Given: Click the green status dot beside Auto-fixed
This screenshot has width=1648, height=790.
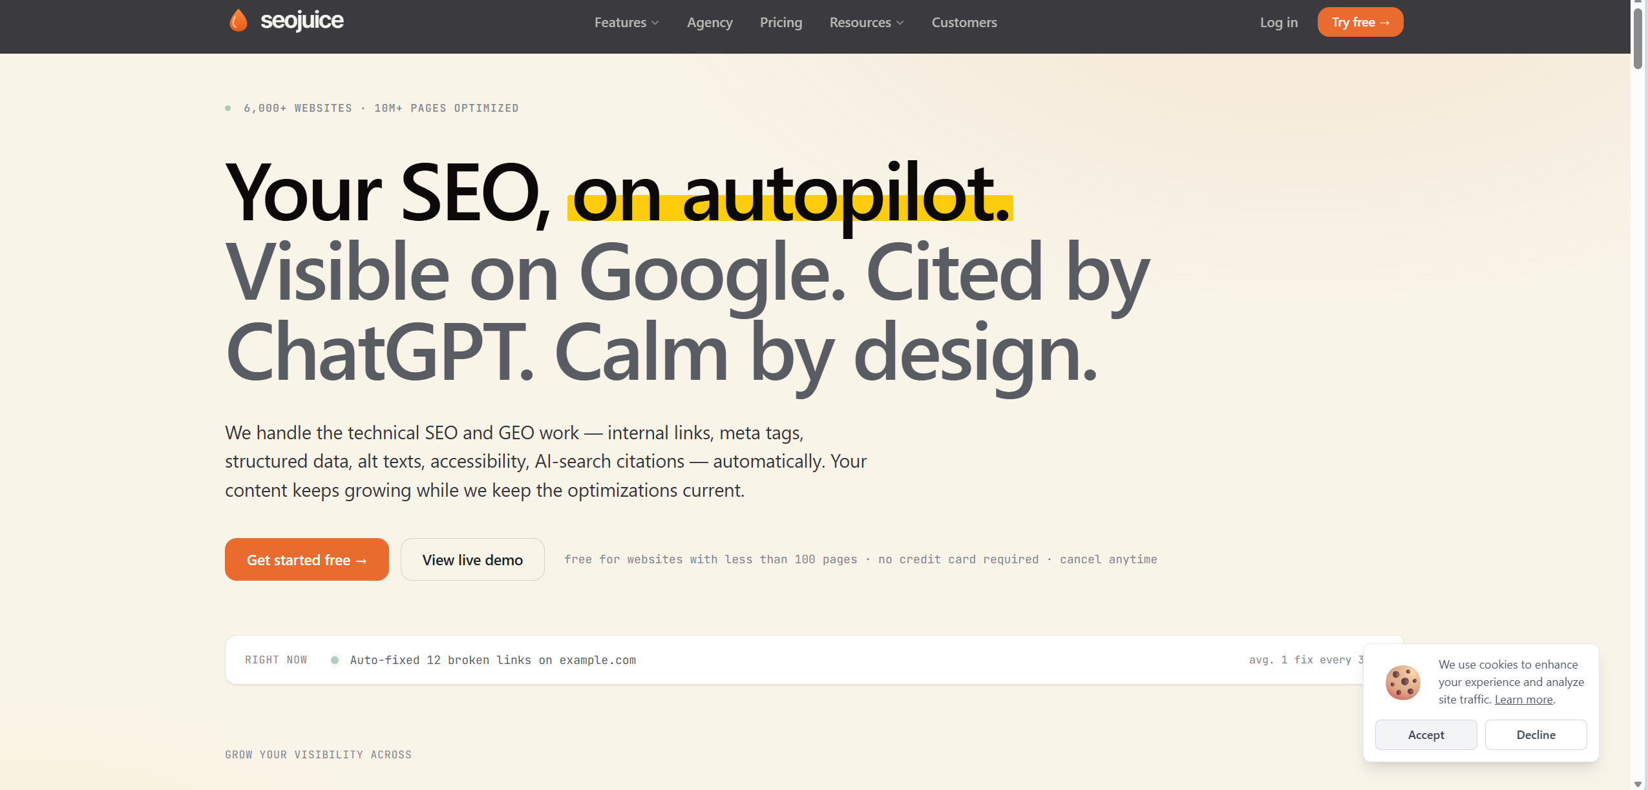Looking at the screenshot, I should 335,660.
